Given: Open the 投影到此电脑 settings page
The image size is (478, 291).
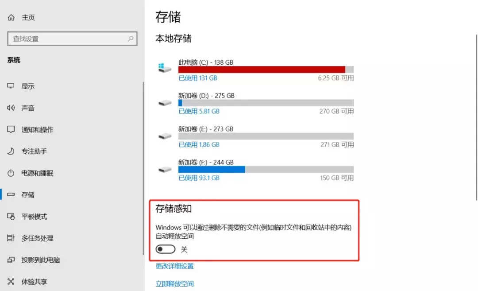Looking at the screenshot, I should pyautogui.click(x=40, y=260).
